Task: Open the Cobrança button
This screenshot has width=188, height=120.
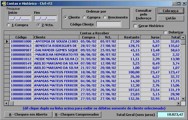Action: 169,11
